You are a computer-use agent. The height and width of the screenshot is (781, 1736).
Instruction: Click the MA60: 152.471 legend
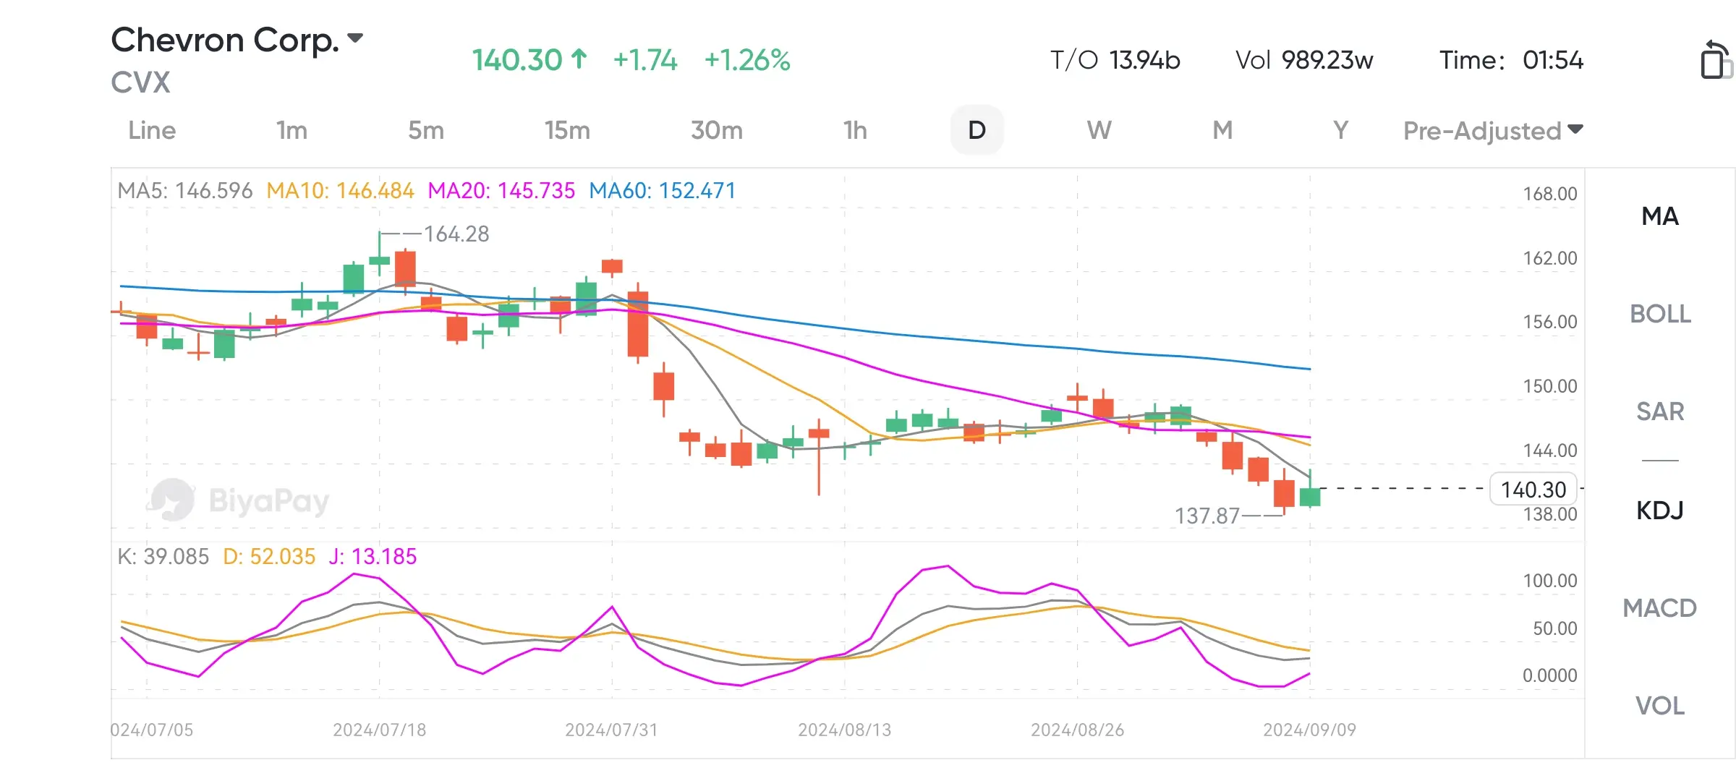(x=662, y=191)
